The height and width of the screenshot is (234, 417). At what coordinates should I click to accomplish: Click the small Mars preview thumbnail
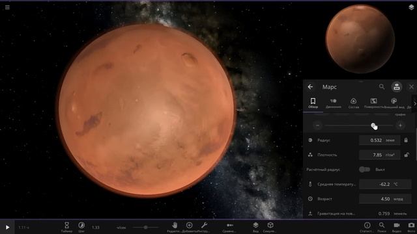pos(360,39)
